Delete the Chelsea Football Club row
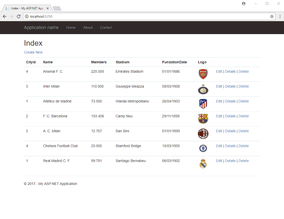 [244, 146]
